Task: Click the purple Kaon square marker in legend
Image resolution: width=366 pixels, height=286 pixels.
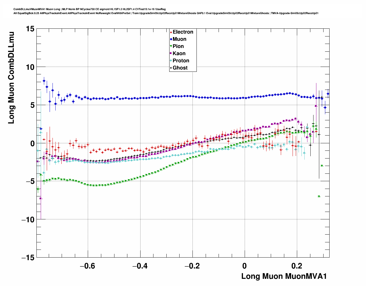Action: coord(171,53)
